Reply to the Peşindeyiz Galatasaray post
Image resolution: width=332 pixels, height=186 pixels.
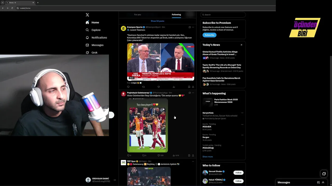click(129, 156)
